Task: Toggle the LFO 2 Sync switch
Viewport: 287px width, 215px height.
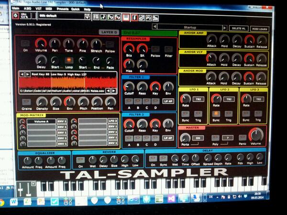Action: click(x=216, y=114)
